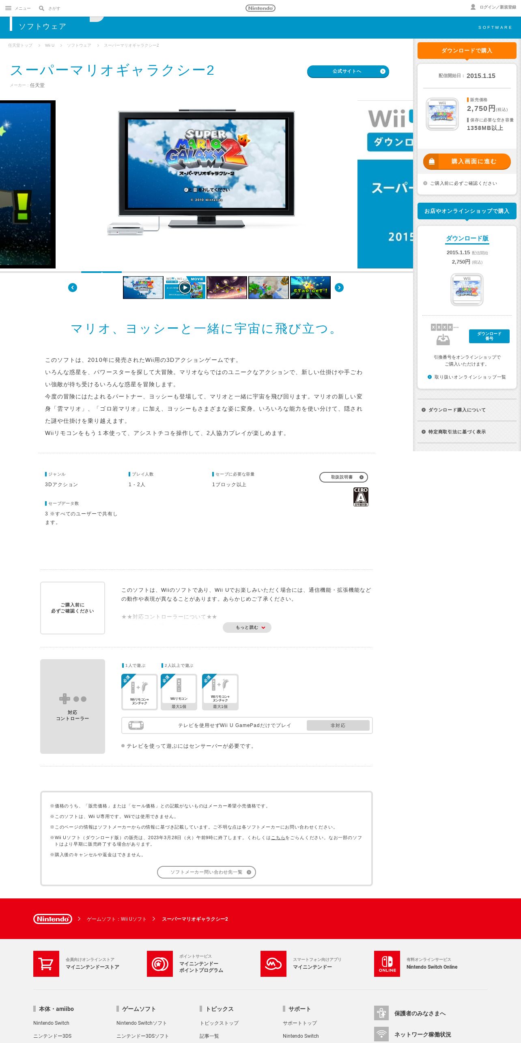
Task: Click the CERO A rating icon
Action: (361, 497)
